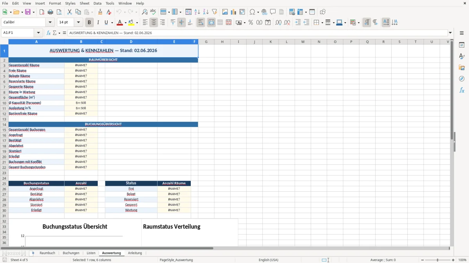Viewport: 469px width, 263px height.
Task: Click the Save document icon
Action: pyautogui.click(x=28, y=12)
